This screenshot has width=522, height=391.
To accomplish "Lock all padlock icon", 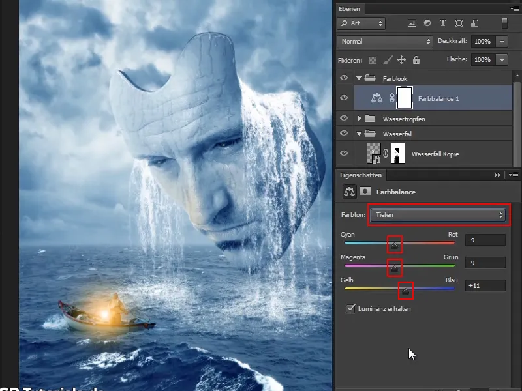I will tap(416, 60).
